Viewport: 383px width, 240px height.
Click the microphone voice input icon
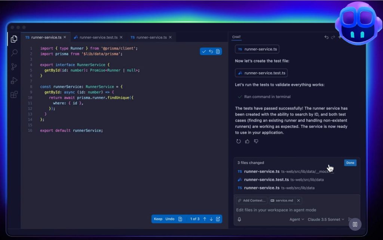point(239,219)
